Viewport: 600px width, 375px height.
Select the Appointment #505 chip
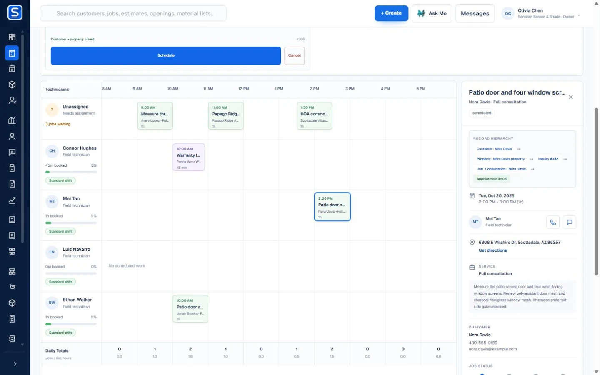point(492,179)
